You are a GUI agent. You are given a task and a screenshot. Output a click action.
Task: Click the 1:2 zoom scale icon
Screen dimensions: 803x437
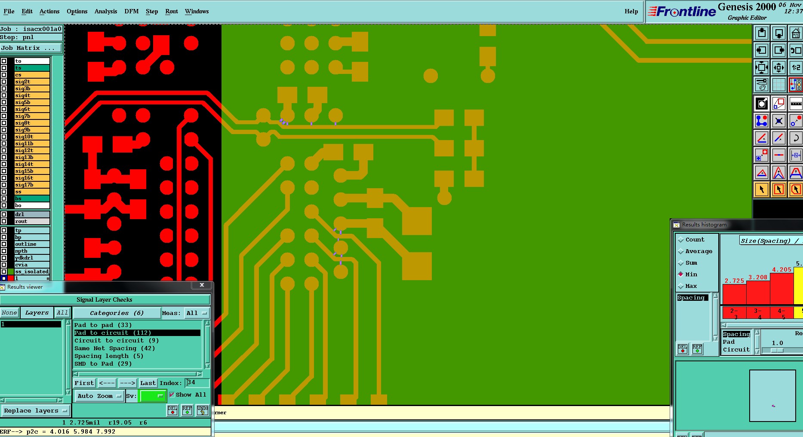796,67
